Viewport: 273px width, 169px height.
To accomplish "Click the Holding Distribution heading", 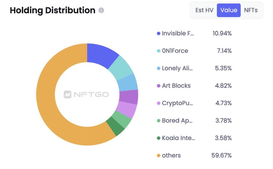I will [x=53, y=10].
